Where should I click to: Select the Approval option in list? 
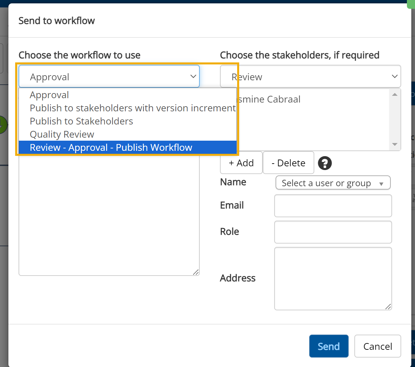(x=50, y=95)
